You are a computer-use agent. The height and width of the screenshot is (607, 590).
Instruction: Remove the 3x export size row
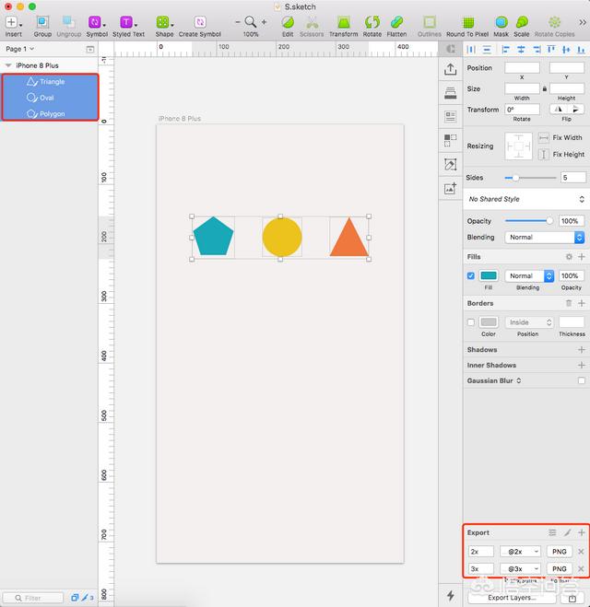coord(581,568)
